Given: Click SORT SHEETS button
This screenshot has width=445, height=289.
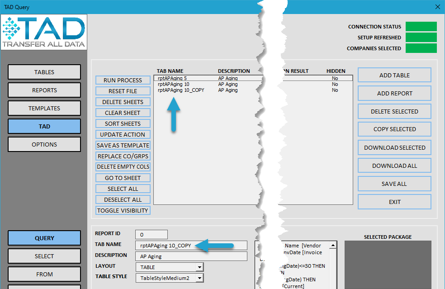Looking at the screenshot, I should pos(123,124).
